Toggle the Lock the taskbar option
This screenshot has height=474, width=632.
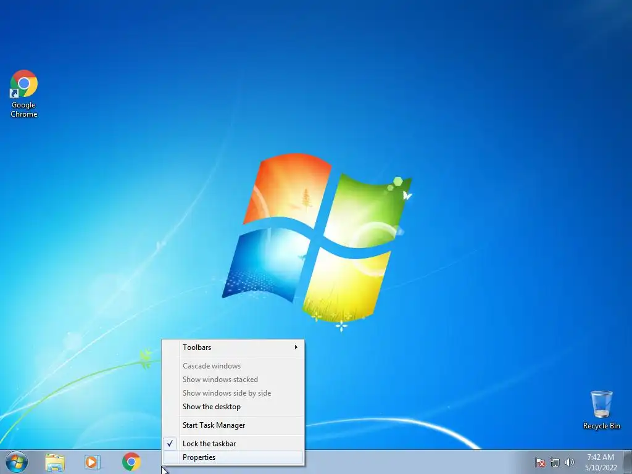[x=233, y=444]
